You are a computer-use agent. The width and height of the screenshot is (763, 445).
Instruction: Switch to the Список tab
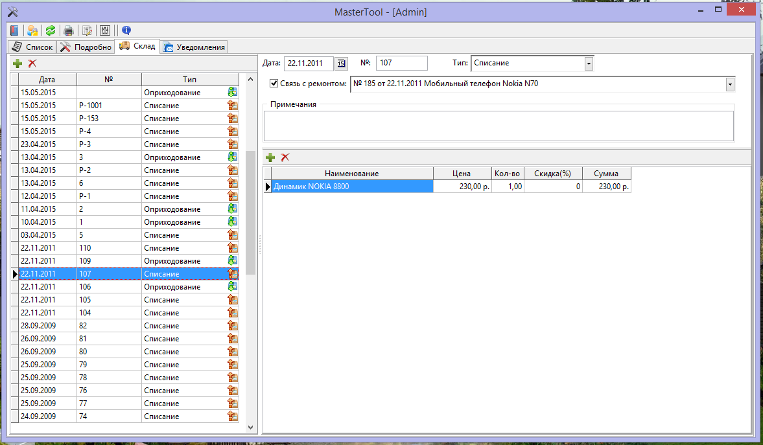click(32, 47)
